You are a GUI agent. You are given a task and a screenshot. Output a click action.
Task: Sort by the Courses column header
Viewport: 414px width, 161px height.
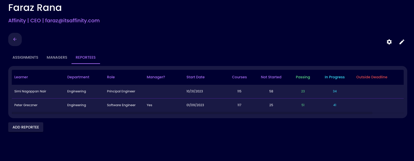pos(239,77)
